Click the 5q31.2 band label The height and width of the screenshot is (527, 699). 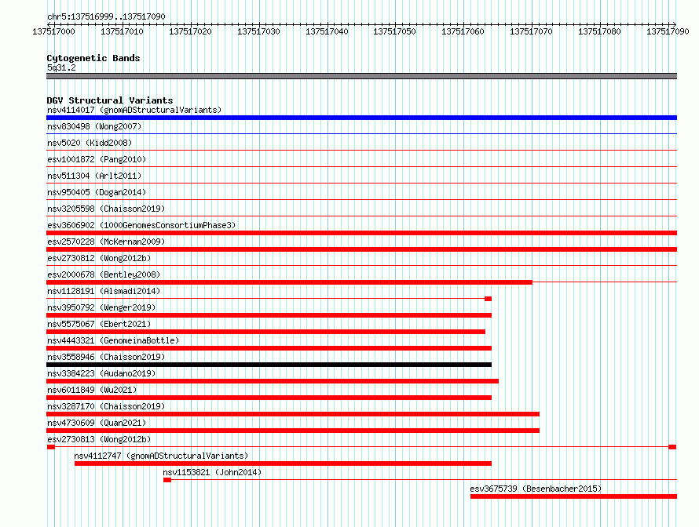pos(61,67)
